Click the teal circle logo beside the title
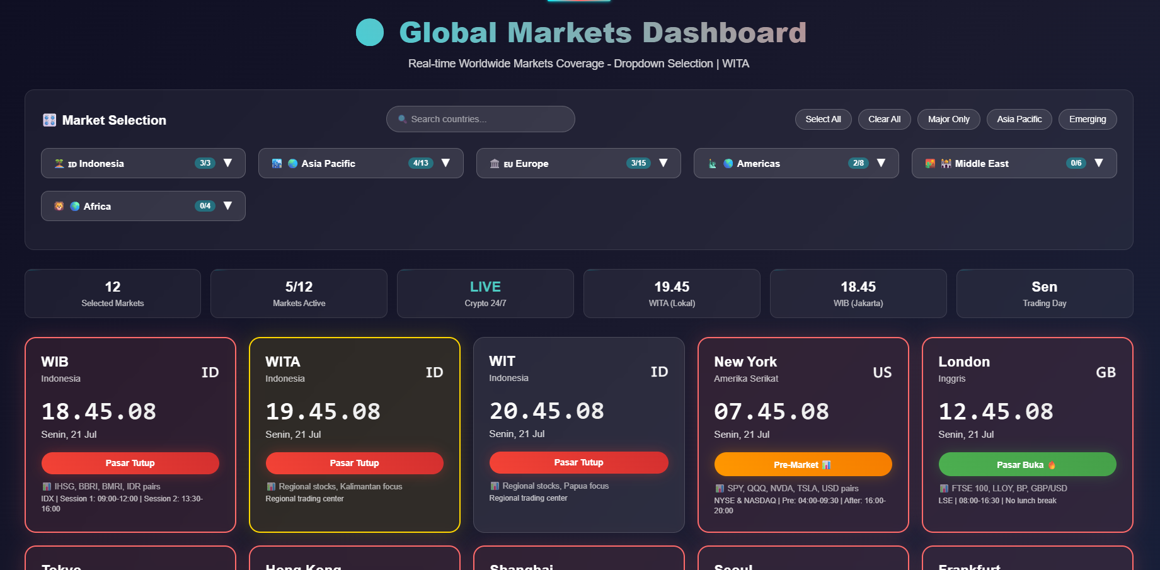1160x570 pixels. point(370,32)
